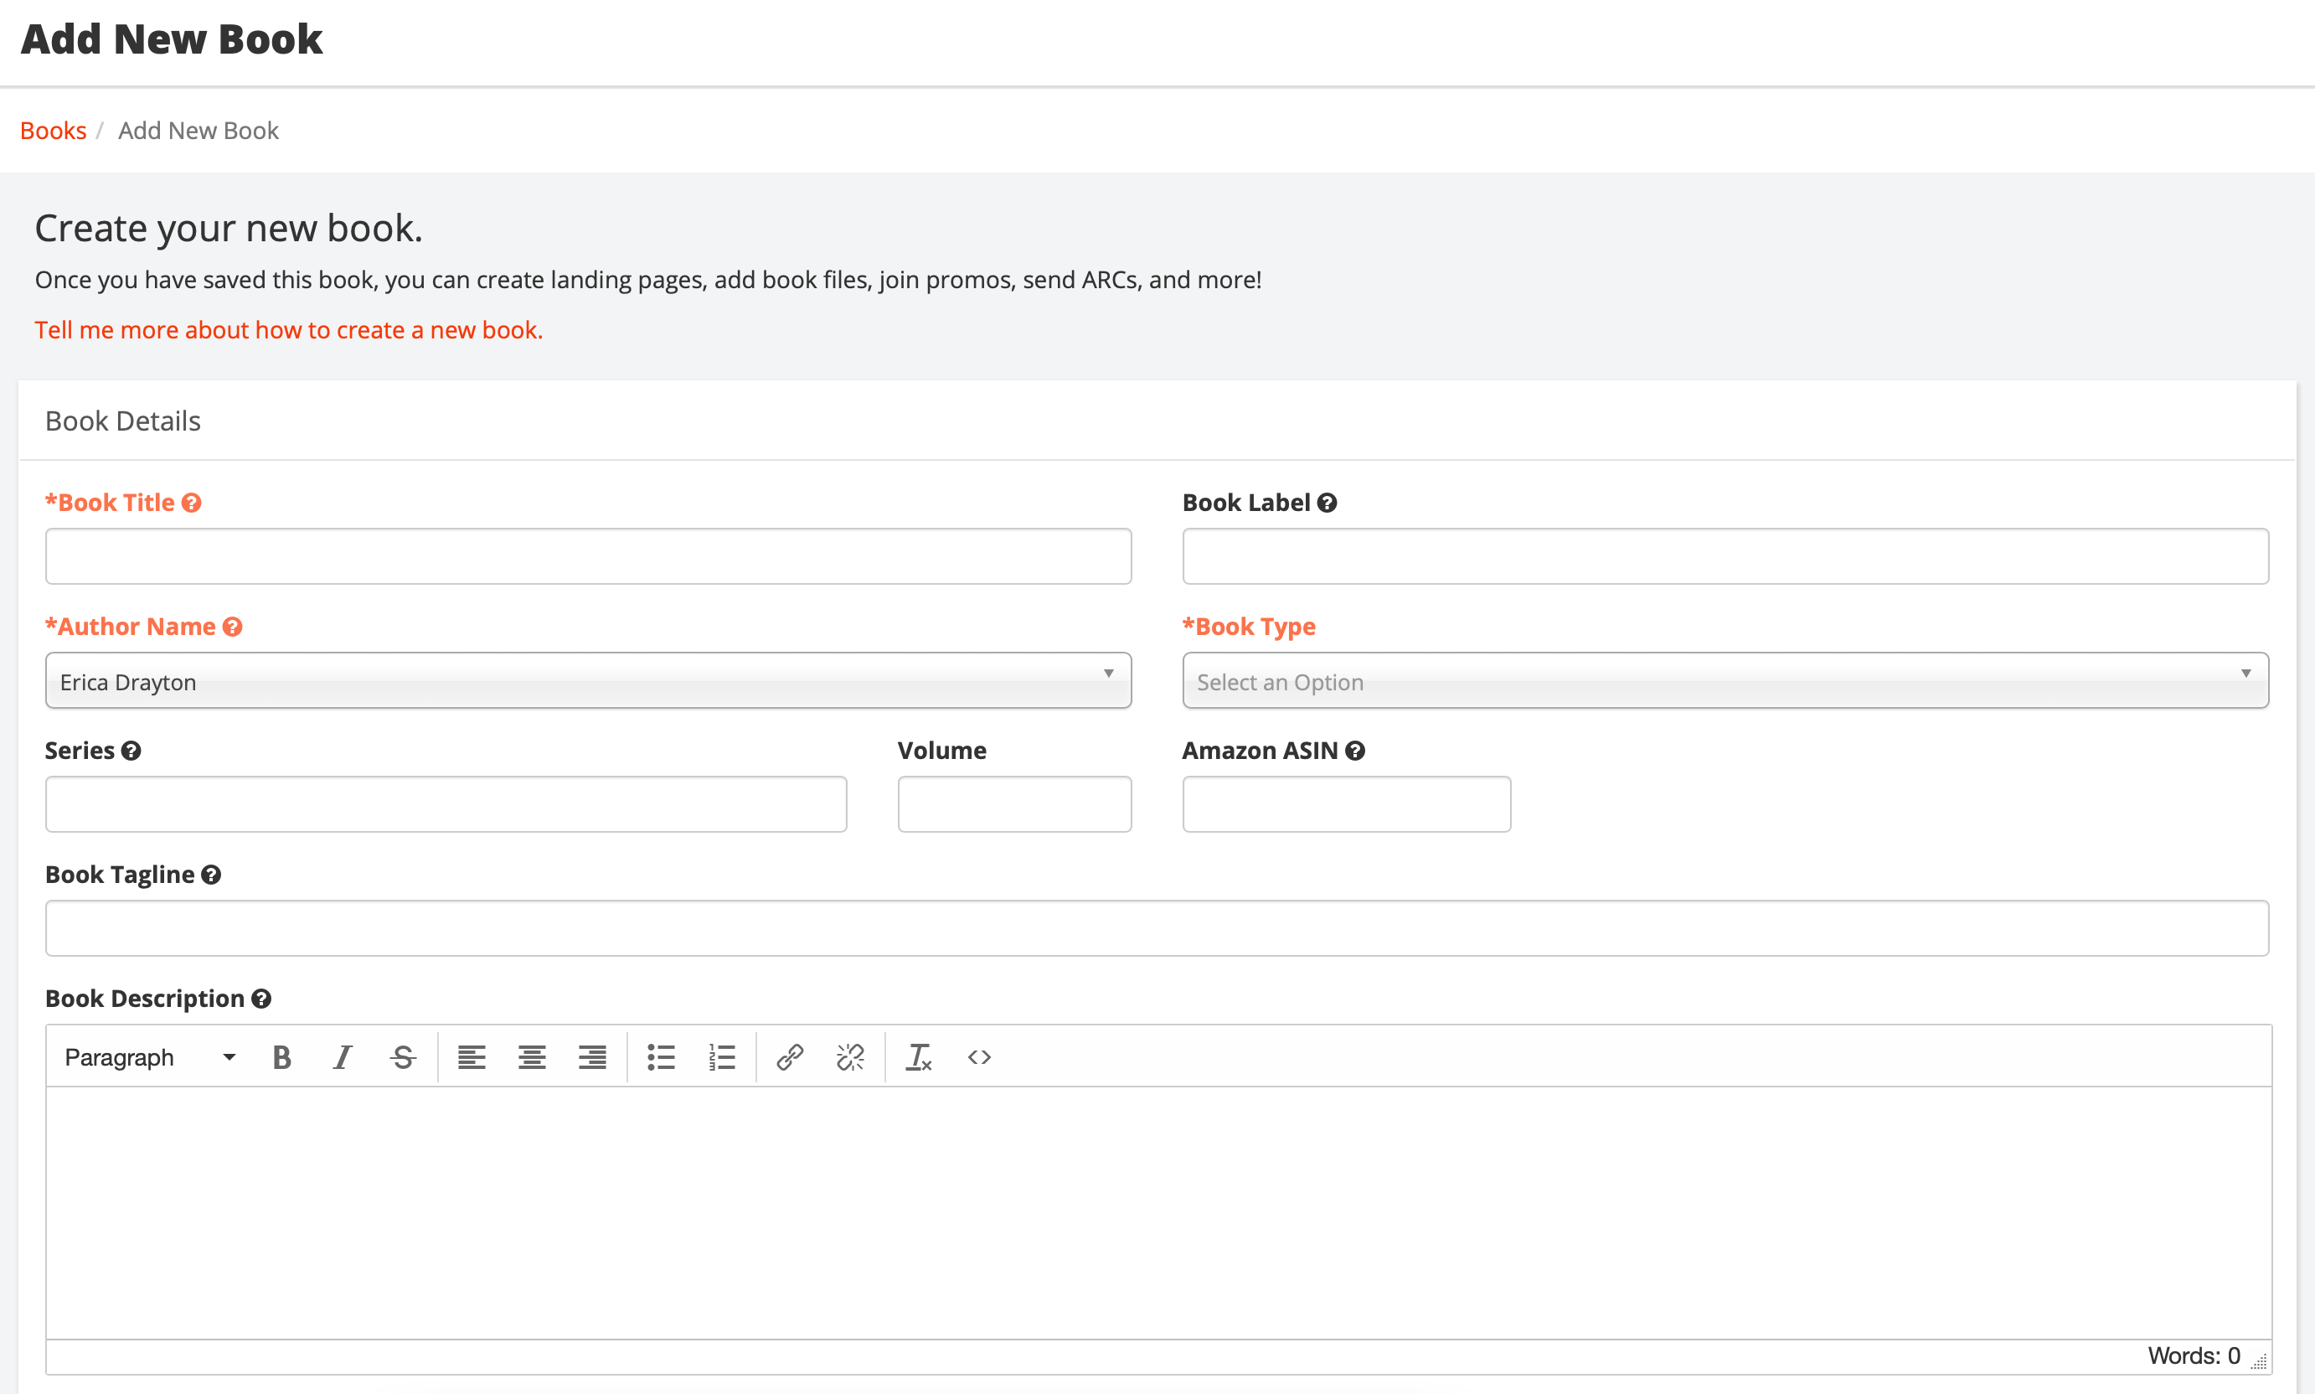Image resolution: width=2315 pixels, height=1394 pixels.
Task: Click the editor resize handle near Words counter
Action: (2260, 1360)
